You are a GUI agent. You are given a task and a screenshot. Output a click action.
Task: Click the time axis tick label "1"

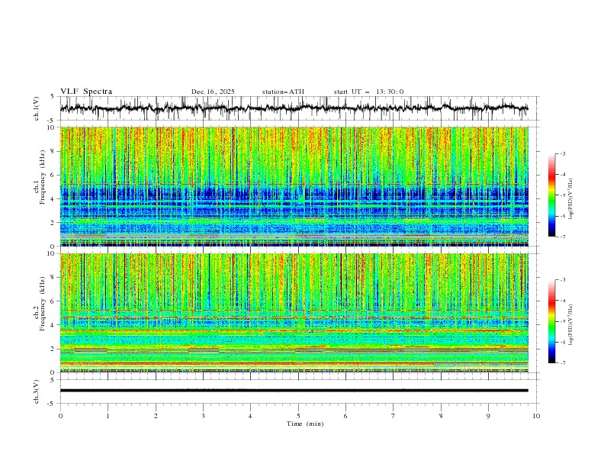[108, 417]
